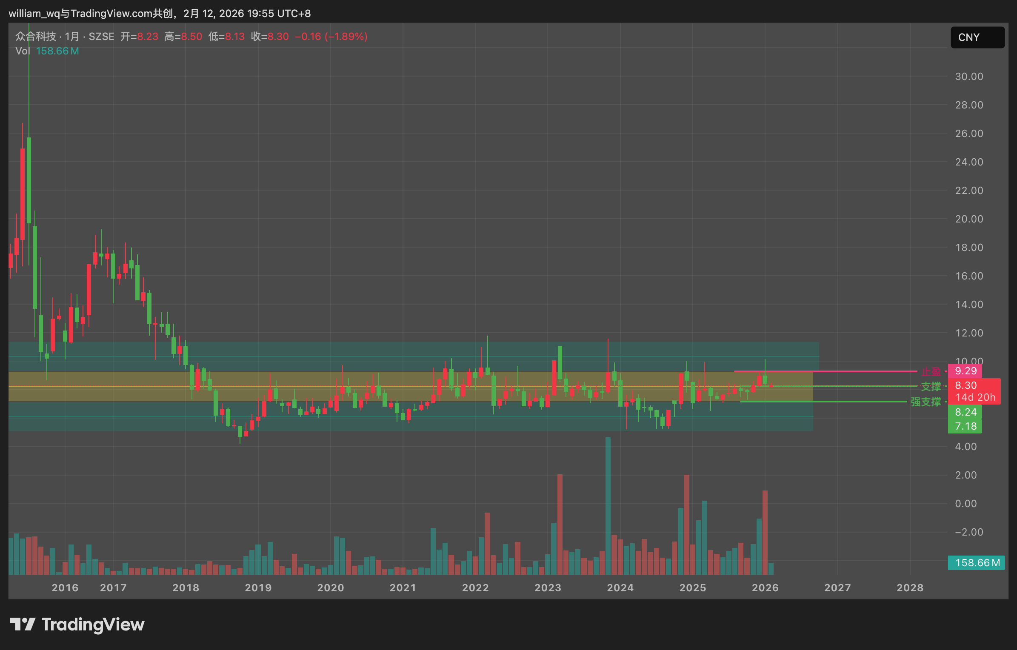
Task: Click the teal 158.66 M legend value
Action: point(57,51)
